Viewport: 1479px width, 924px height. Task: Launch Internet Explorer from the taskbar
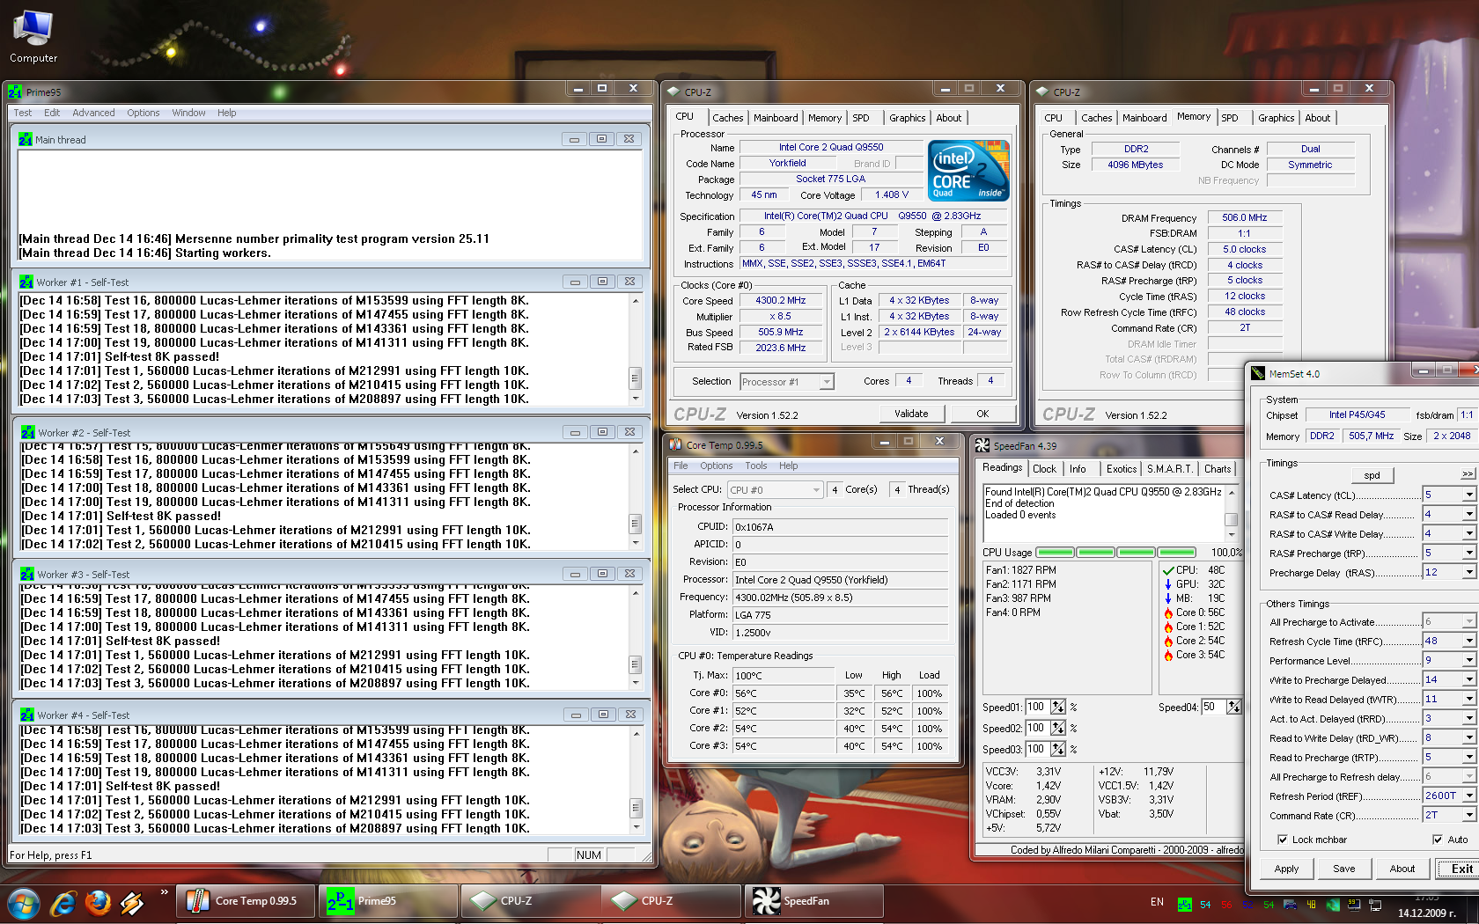tap(63, 902)
